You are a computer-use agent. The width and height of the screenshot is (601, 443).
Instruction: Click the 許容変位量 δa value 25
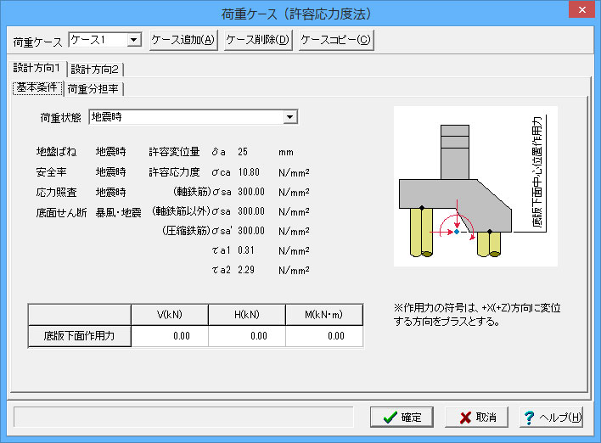pos(243,152)
